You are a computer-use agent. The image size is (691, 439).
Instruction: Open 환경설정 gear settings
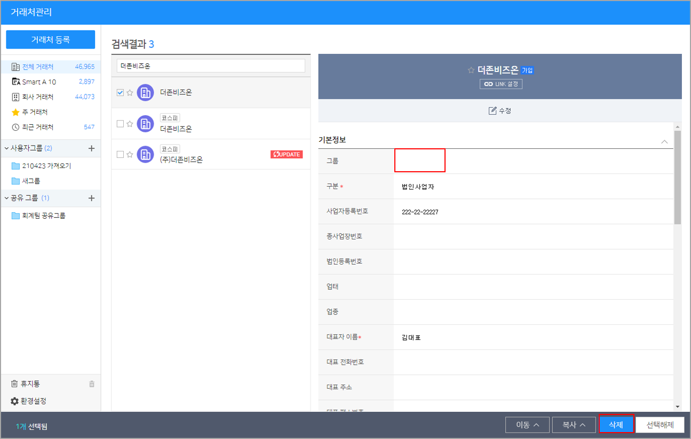(15, 401)
